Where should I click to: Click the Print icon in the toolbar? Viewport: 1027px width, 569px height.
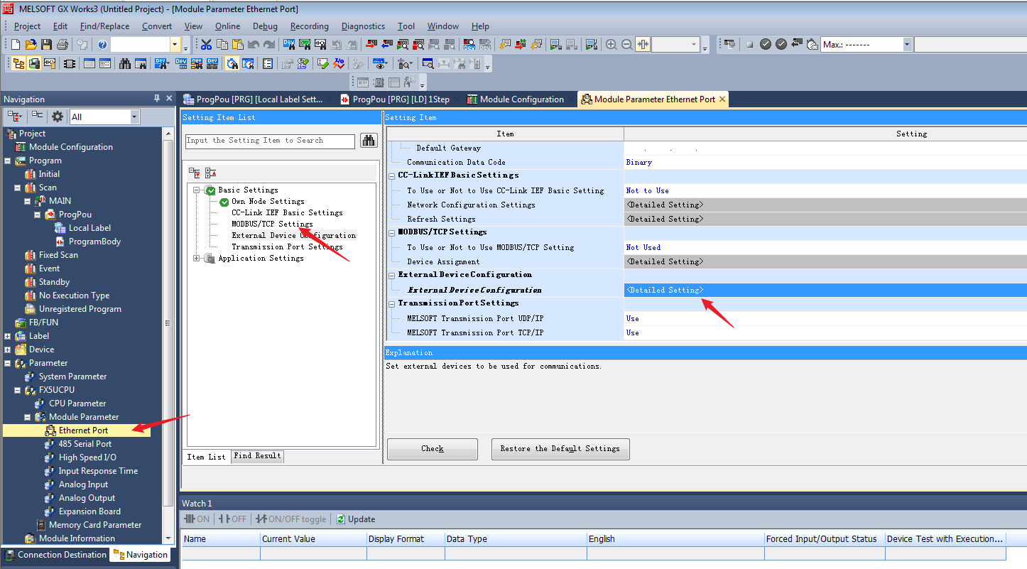click(x=63, y=45)
